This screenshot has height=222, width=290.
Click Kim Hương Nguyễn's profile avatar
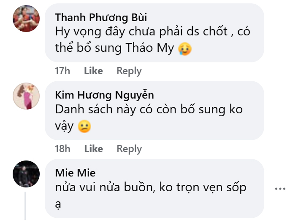26,96
